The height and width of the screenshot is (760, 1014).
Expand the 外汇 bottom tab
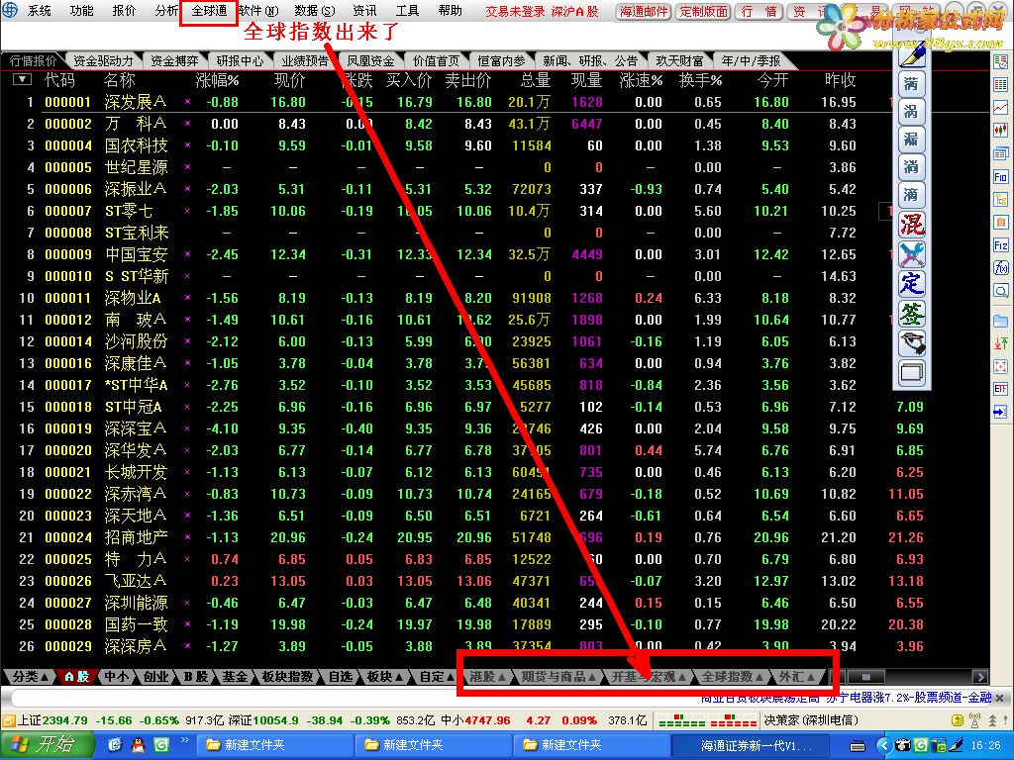click(x=797, y=677)
